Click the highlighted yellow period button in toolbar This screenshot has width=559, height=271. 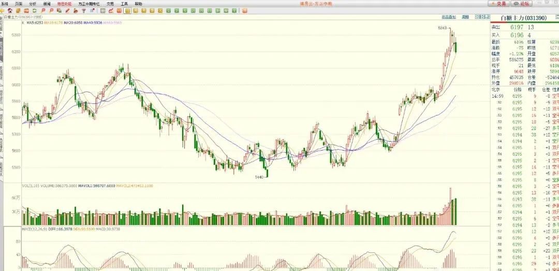coord(127,11)
